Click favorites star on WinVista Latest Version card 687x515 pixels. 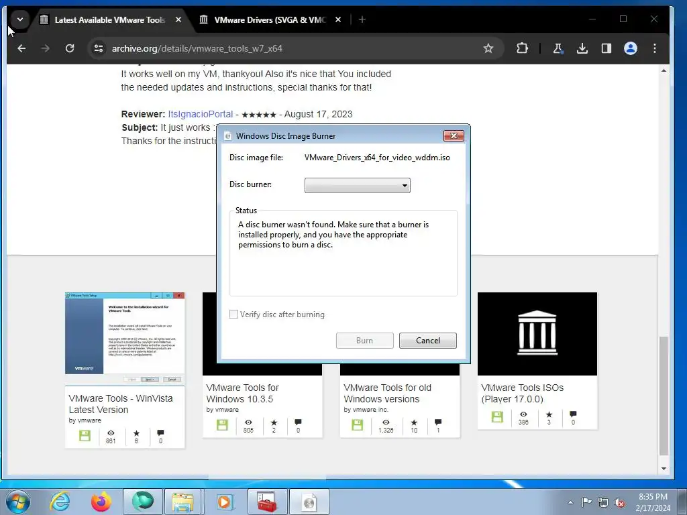click(136, 433)
